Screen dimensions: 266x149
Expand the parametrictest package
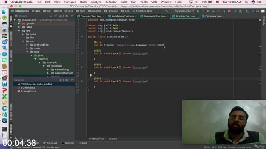click(x=48, y=73)
